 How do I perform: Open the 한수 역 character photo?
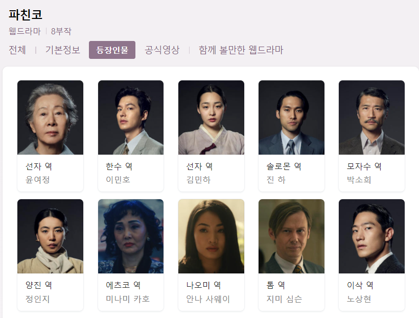click(131, 117)
